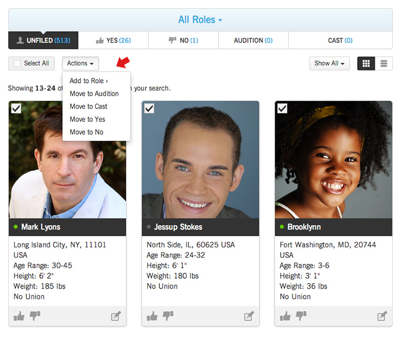Expand the All Roles dropdown
401x337 pixels.
[200, 20]
